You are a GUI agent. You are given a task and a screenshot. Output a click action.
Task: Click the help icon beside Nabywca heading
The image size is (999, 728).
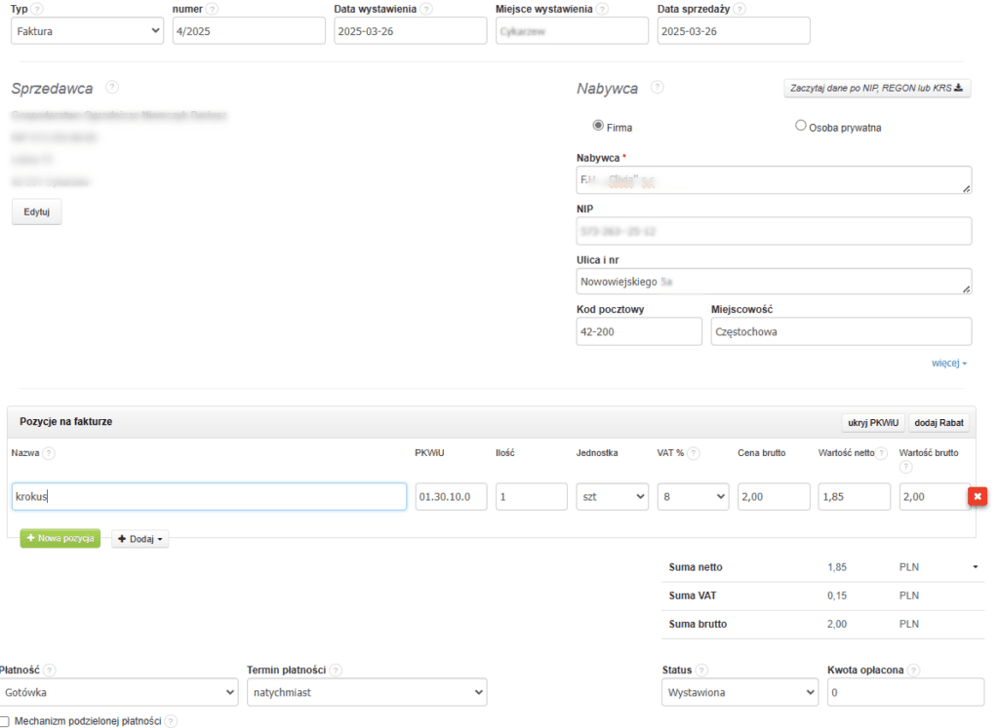tap(657, 88)
